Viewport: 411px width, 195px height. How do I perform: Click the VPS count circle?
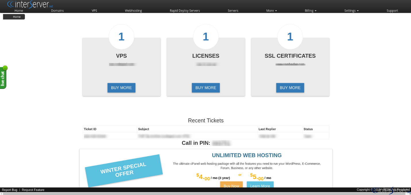coord(121,37)
